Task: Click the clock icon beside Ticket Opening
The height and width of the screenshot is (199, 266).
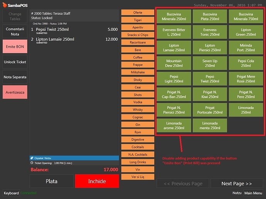Action: tap(32, 163)
